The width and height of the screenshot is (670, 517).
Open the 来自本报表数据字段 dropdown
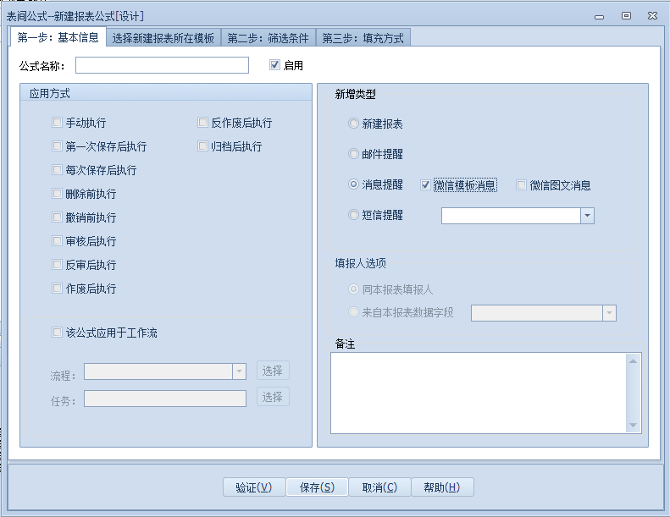[x=609, y=313]
